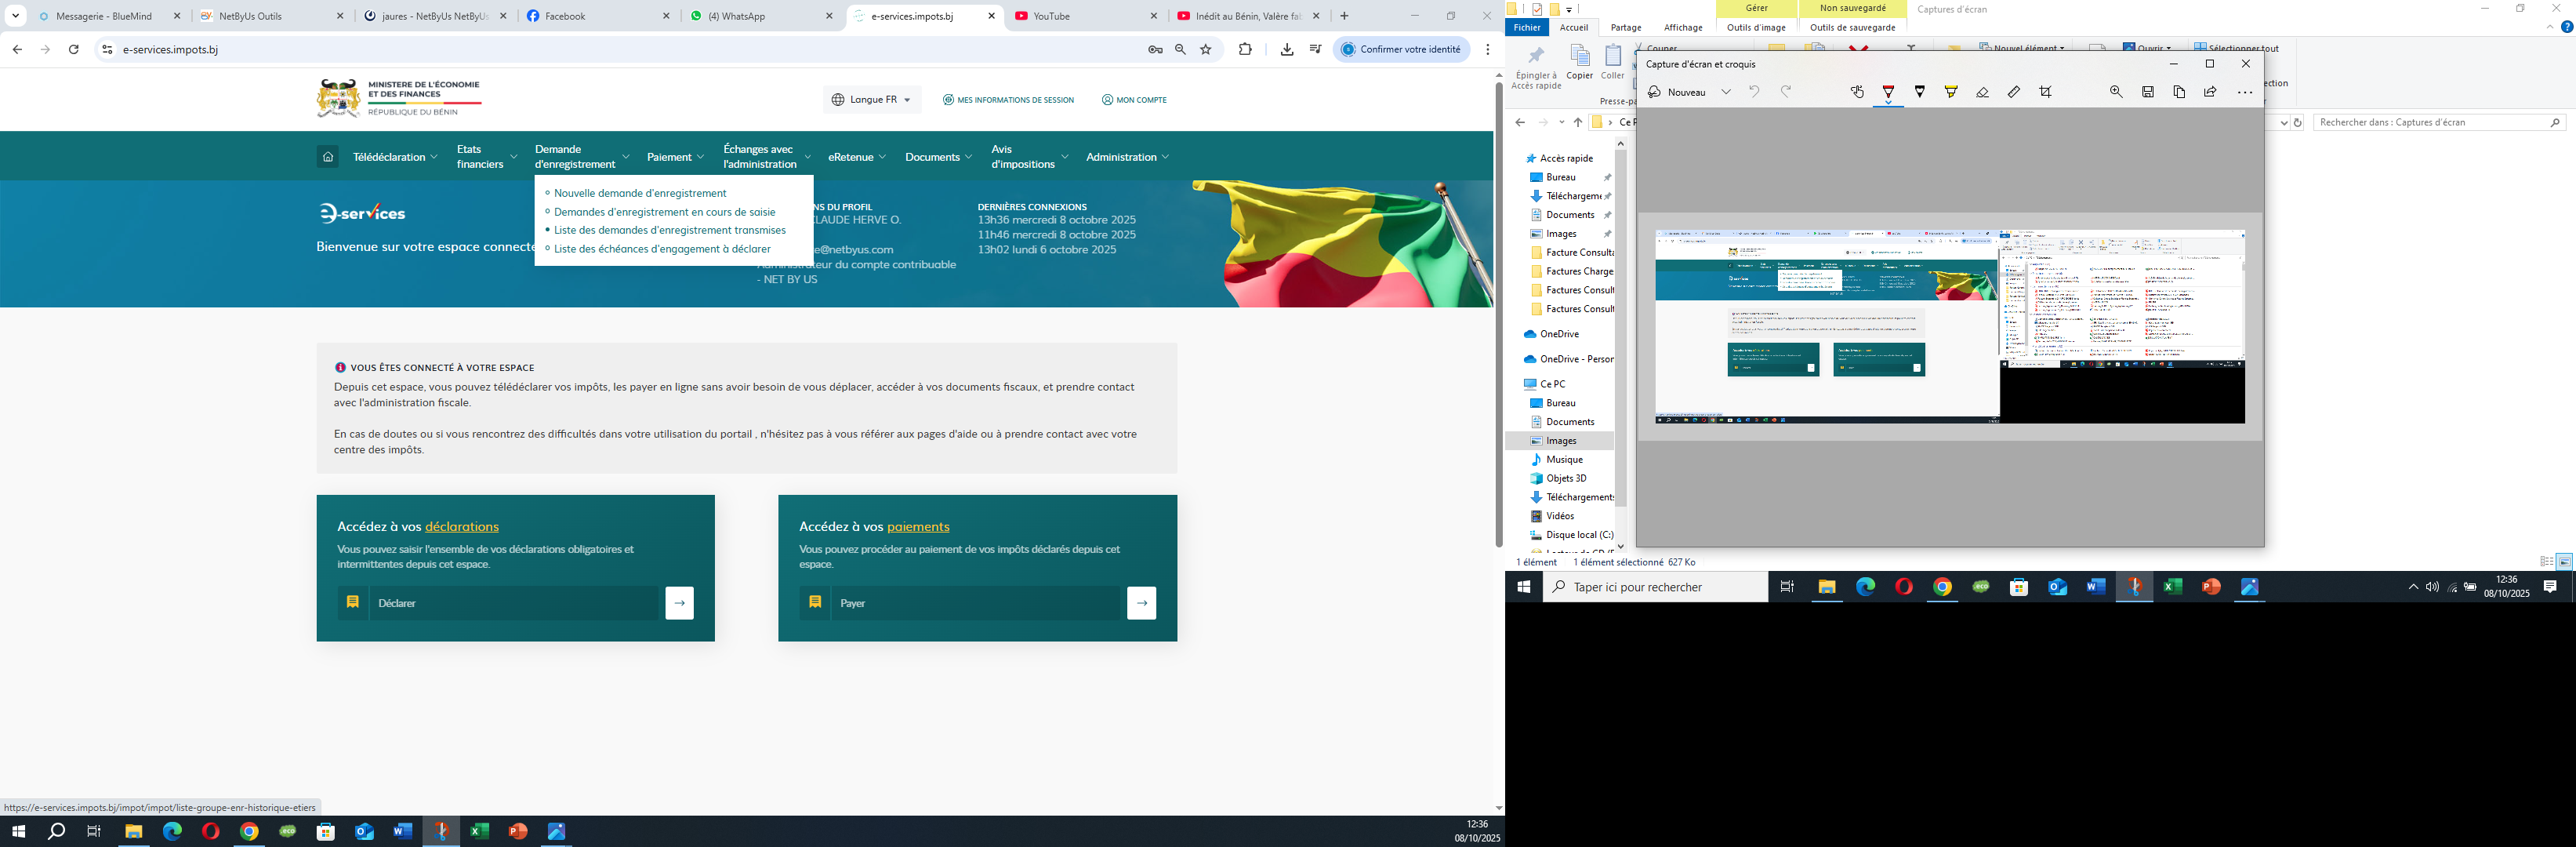Follow the déclarations link
2576x847 pixels.
[x=462, y=527]
